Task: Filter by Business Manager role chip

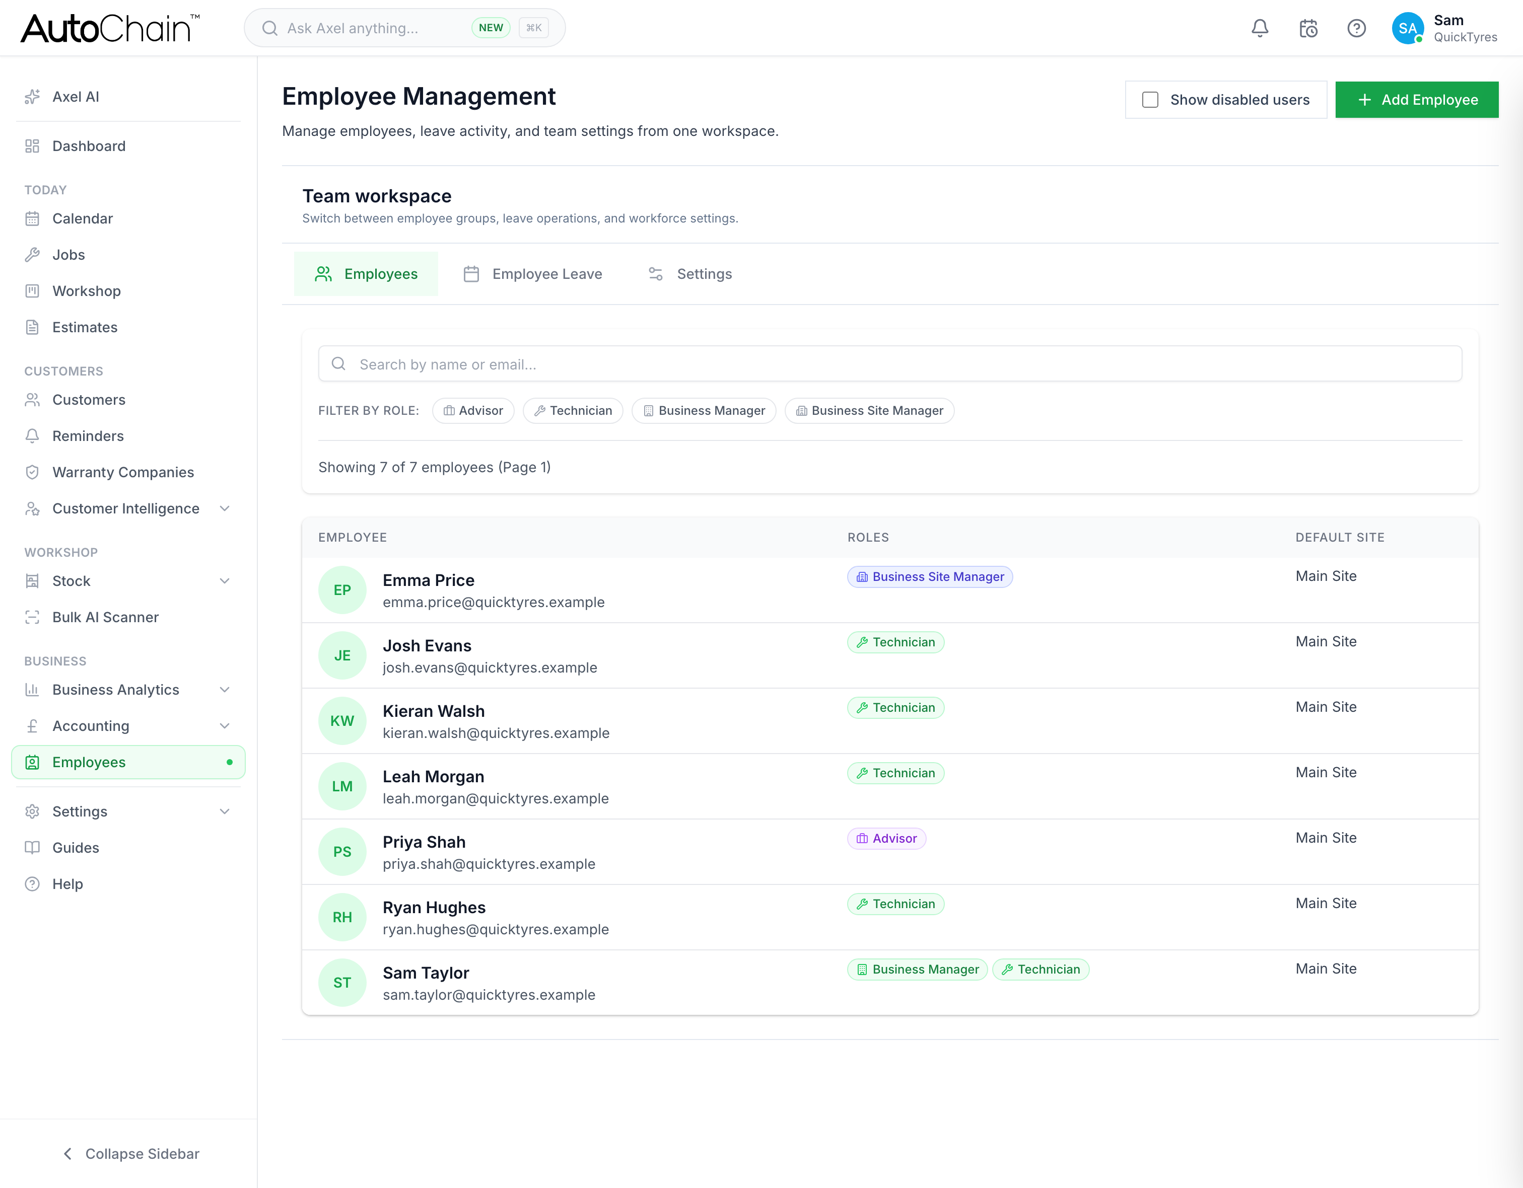Action: [x=704, y=411]
